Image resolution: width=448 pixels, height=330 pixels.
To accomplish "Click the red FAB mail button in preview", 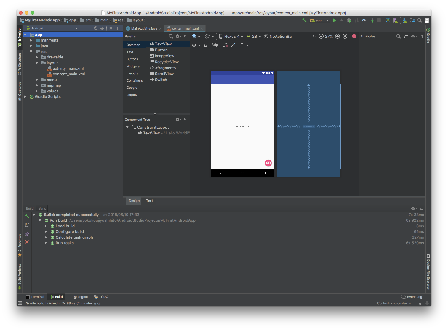I will tap(268, 163).
